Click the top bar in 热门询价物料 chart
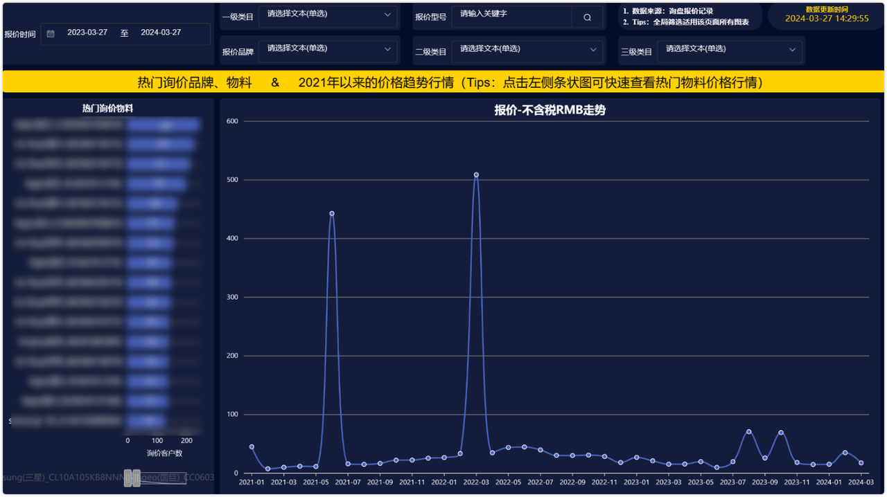The height and width of the screenshot is (497, 887). tap(163, 125)
